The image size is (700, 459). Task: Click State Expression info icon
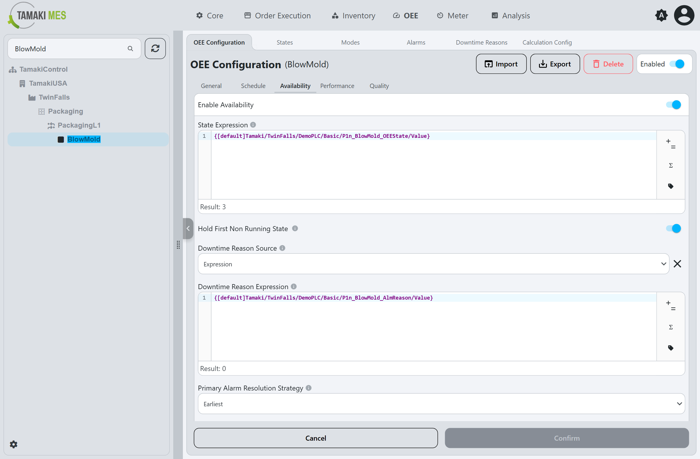click(253, 125)
